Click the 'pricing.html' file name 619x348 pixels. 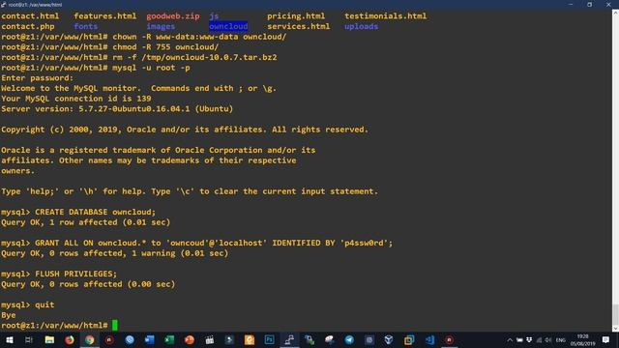point(296,16)
